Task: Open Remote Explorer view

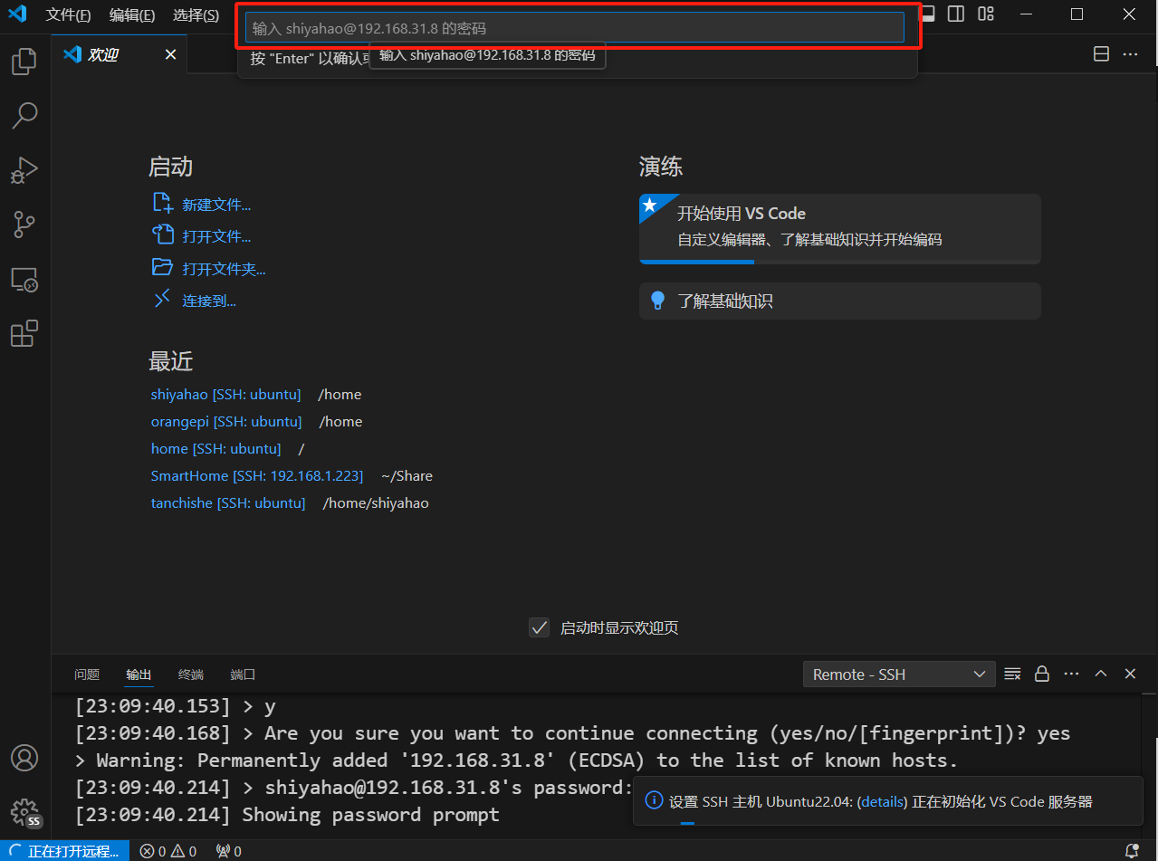Action: point(24,279)
